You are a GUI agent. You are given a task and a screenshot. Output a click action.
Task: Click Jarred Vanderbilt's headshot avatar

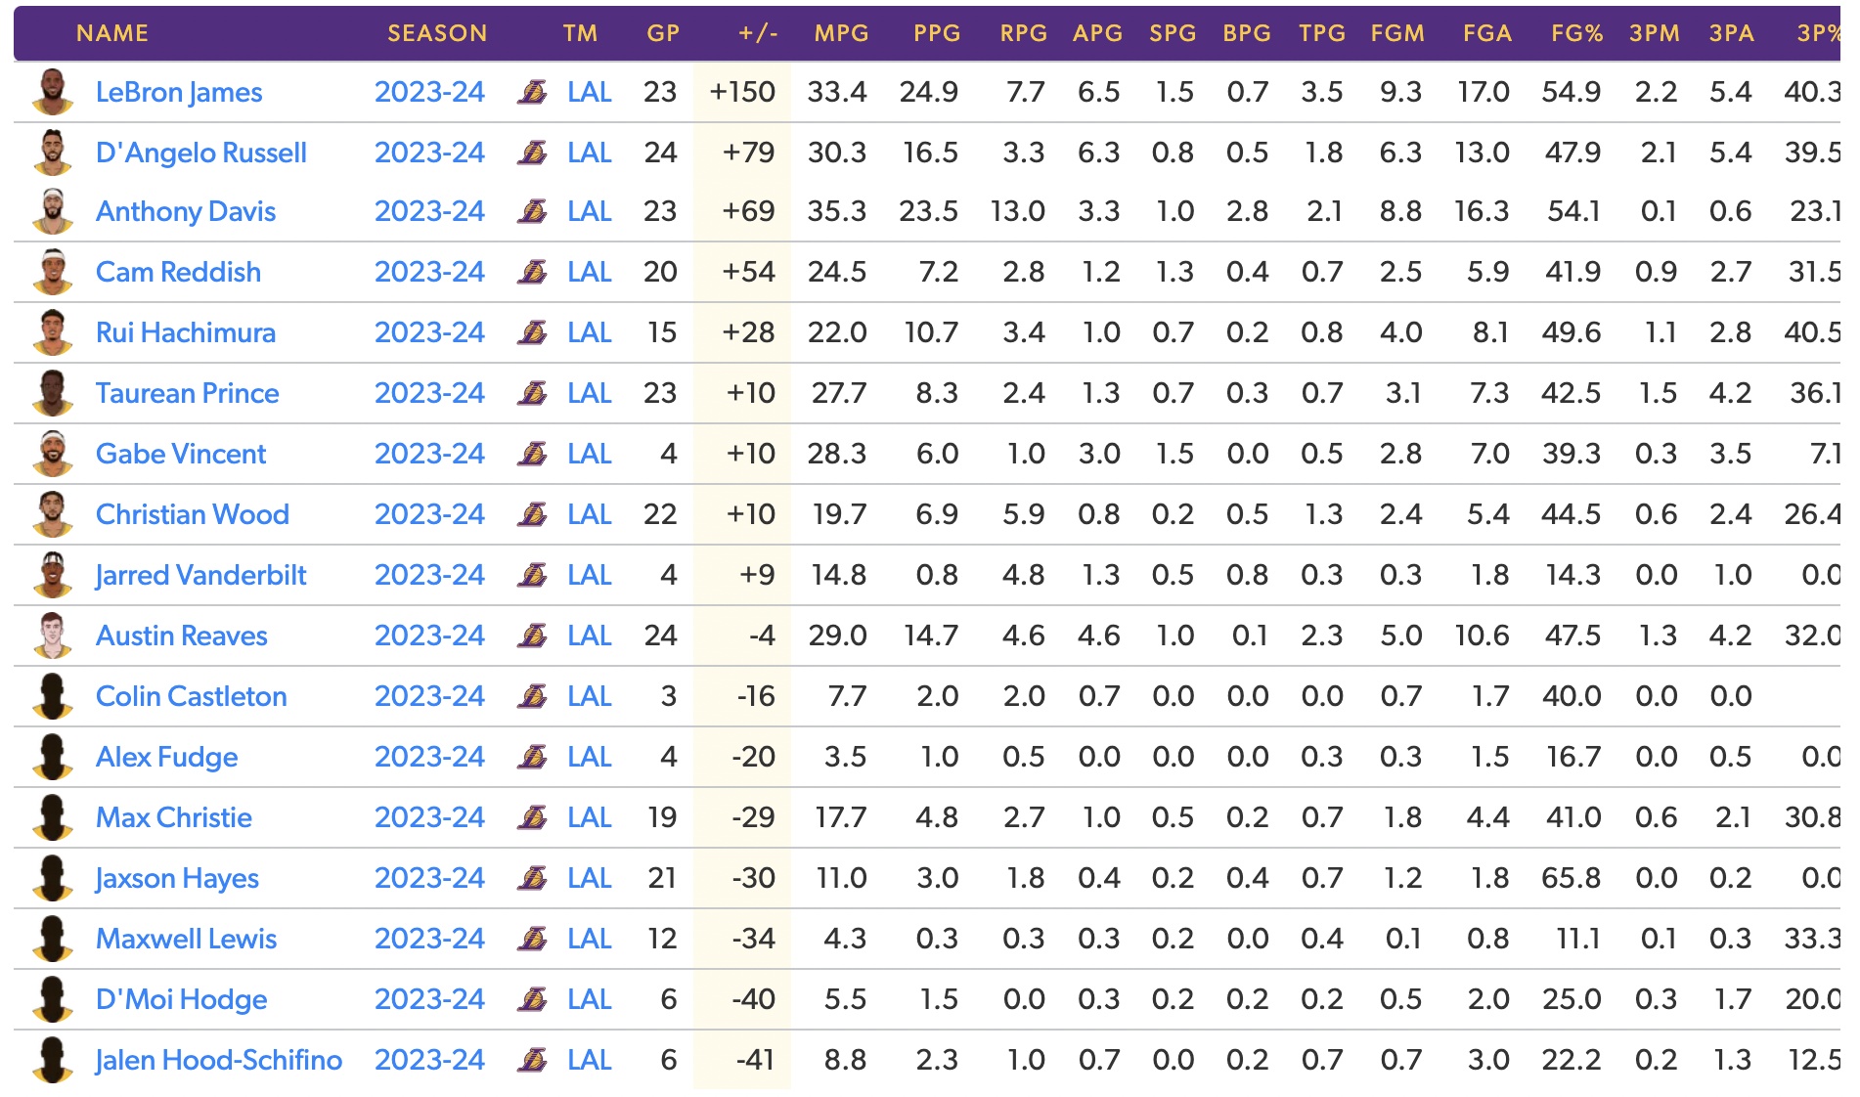(53, 575)
